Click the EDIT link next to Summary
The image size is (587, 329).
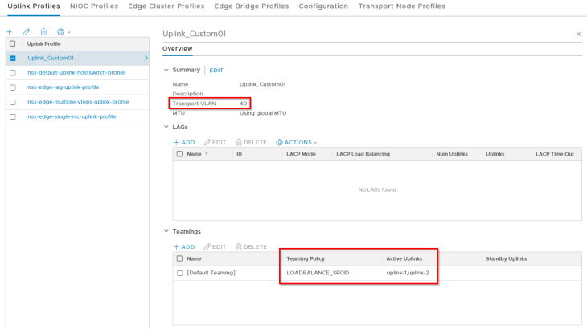pos(216,71)
